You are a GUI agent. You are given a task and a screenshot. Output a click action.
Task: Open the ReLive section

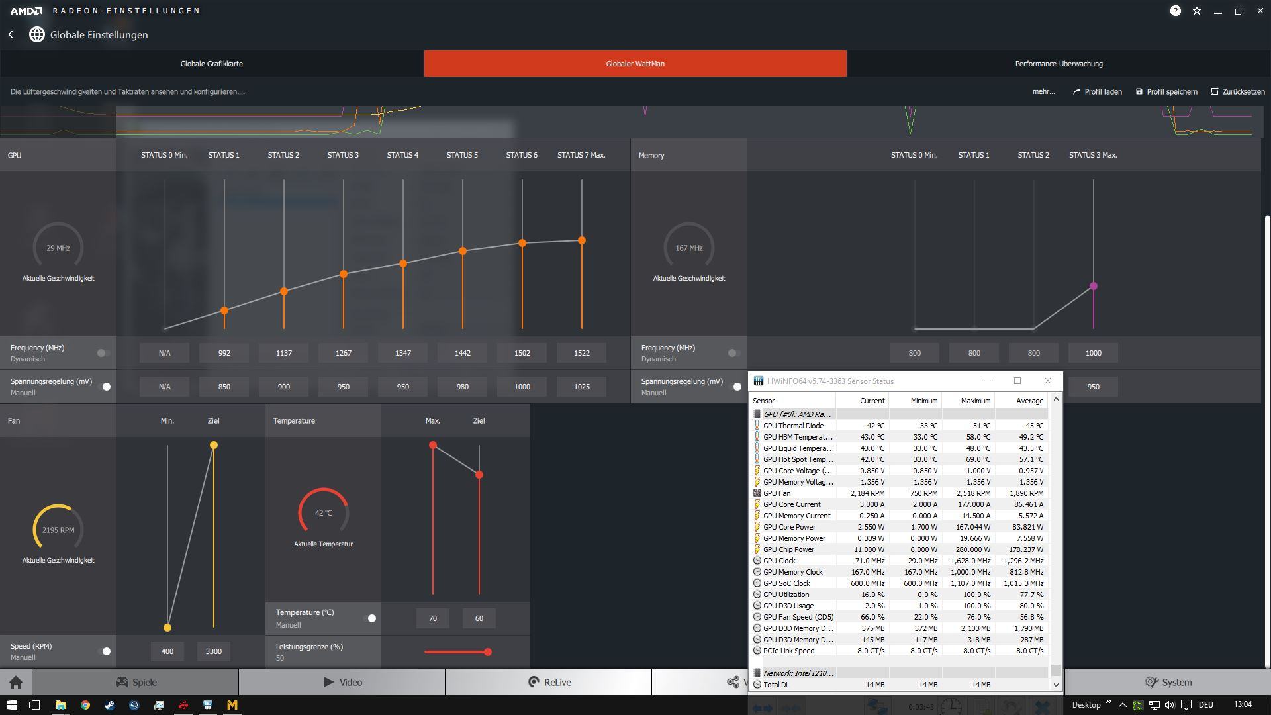549,682
